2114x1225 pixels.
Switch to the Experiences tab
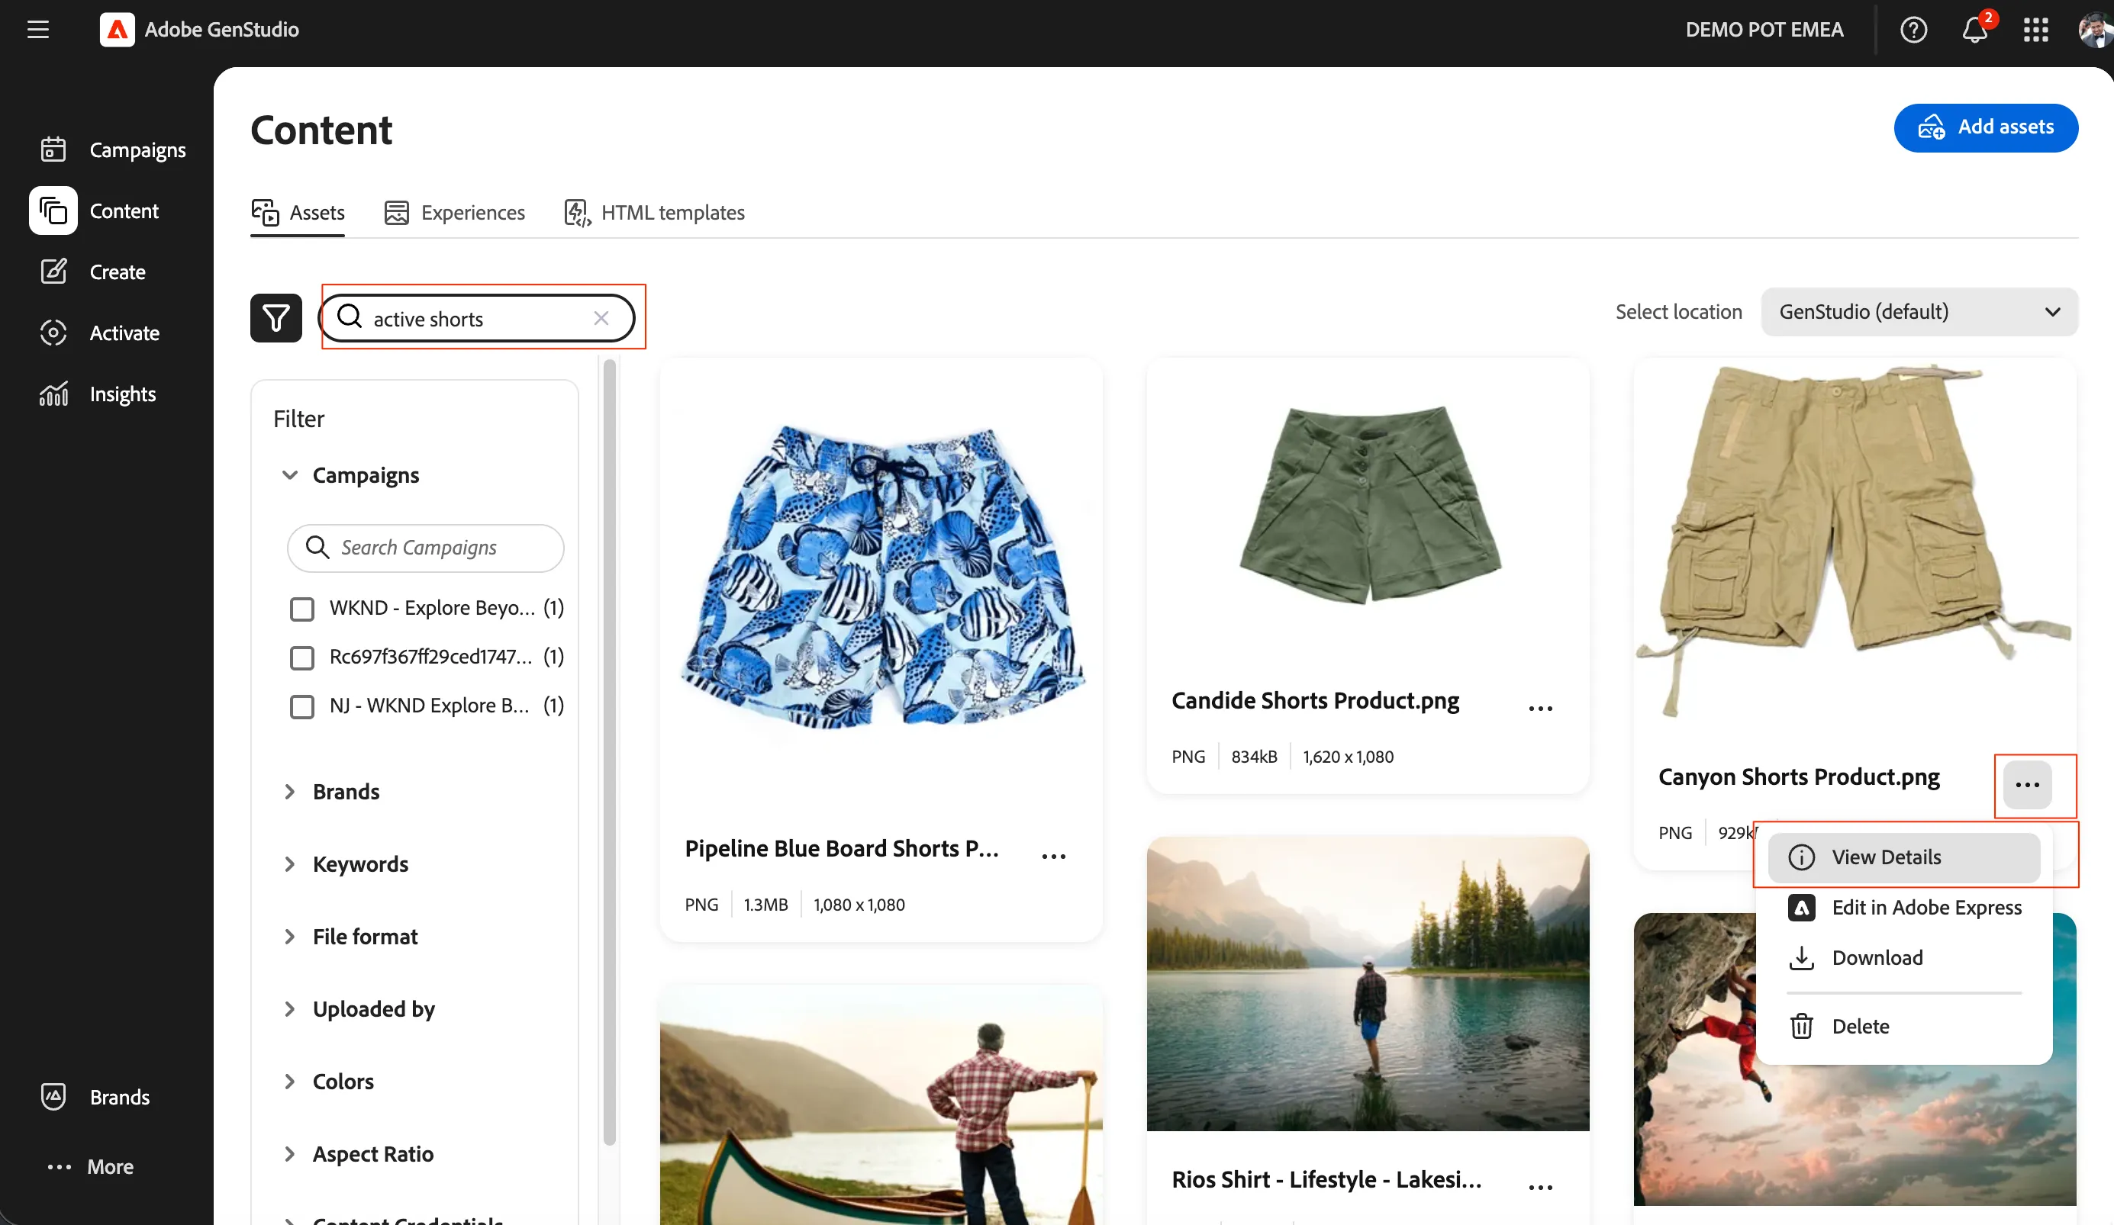pyautogui.click(x=455, y=213)
